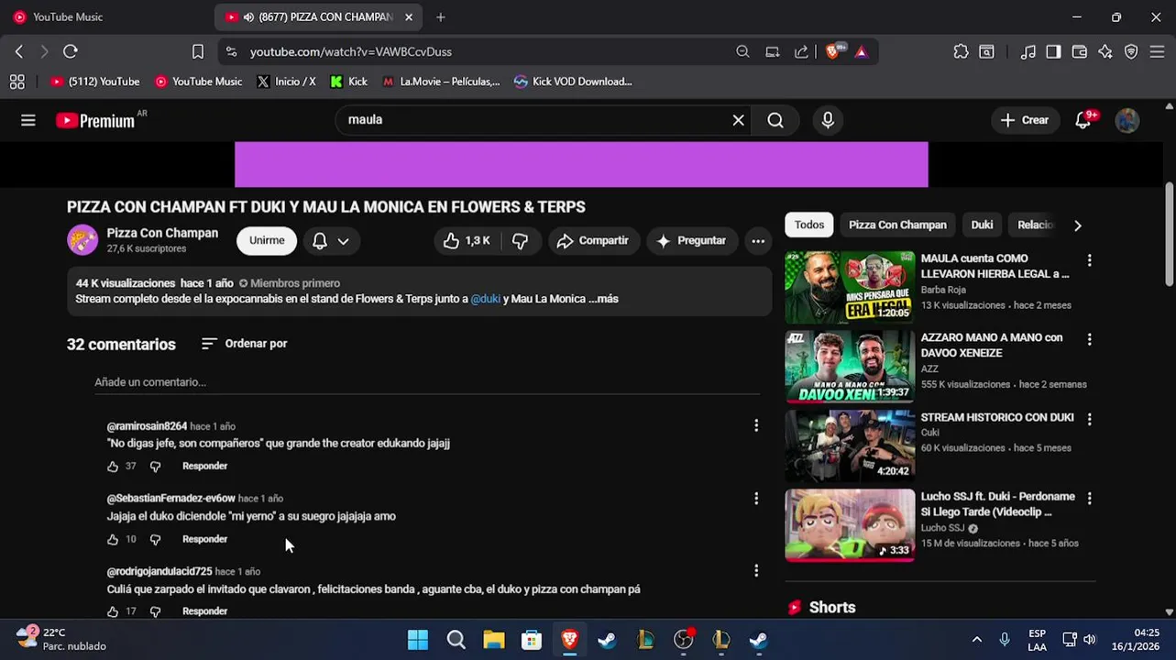Open options menu for @SebastianFernadez-ev6ow comment
The image size is (1176, 660).
tap(756, 498)
